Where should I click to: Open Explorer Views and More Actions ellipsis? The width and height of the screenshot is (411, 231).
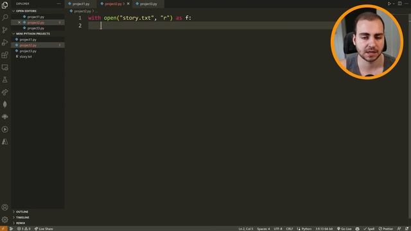(x=58, y=4)
